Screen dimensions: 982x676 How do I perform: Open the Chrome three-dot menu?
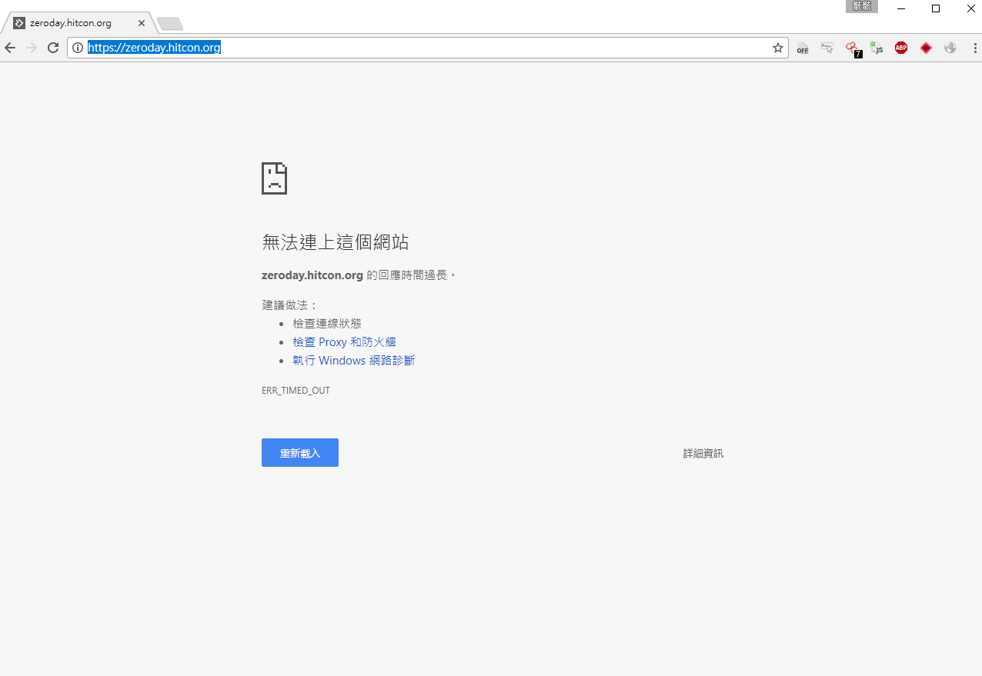[975, 48]
